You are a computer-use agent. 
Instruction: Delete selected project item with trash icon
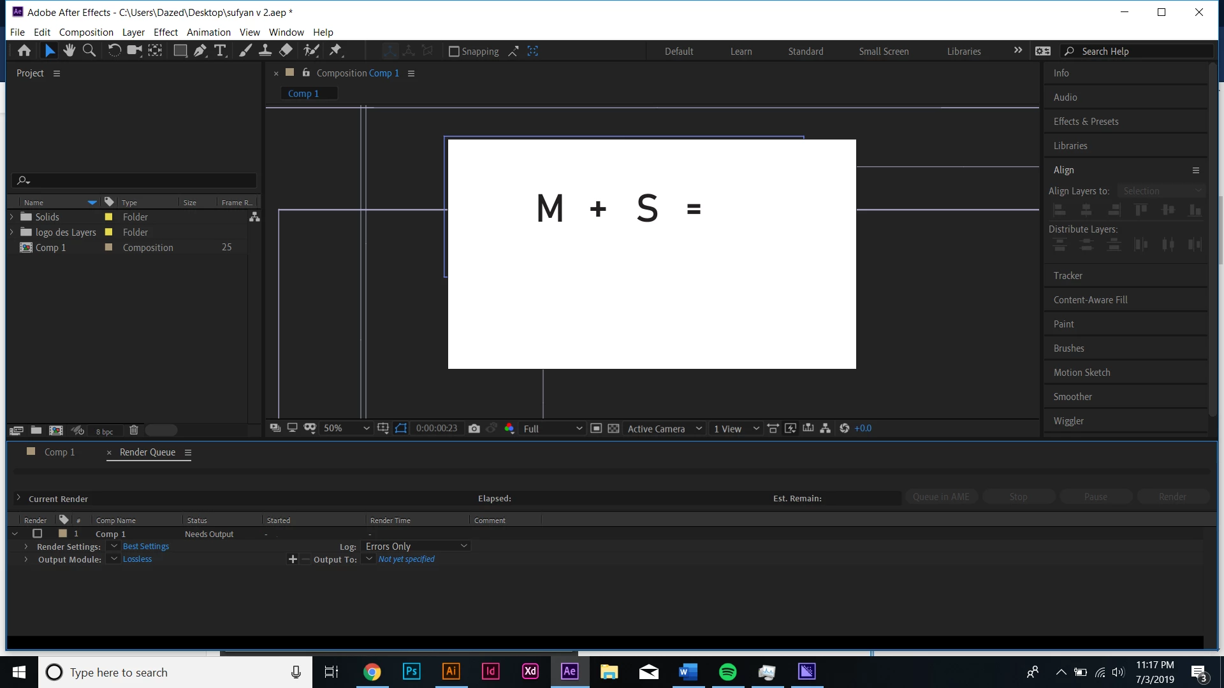[x=134, y=431]
